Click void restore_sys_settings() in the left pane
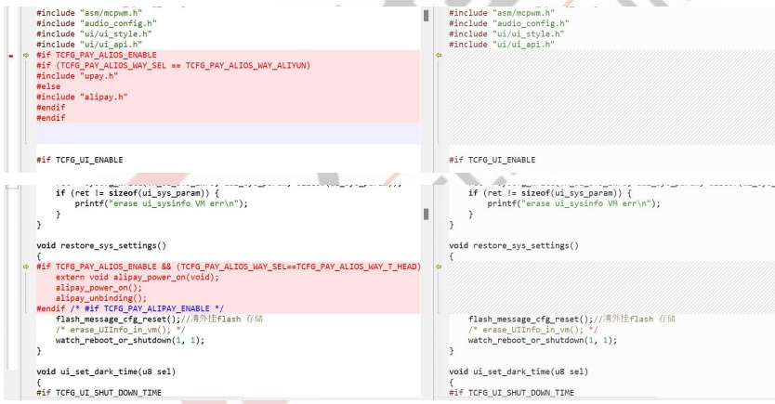This screenshot has width=775, height=404. [x=101, y=246]
